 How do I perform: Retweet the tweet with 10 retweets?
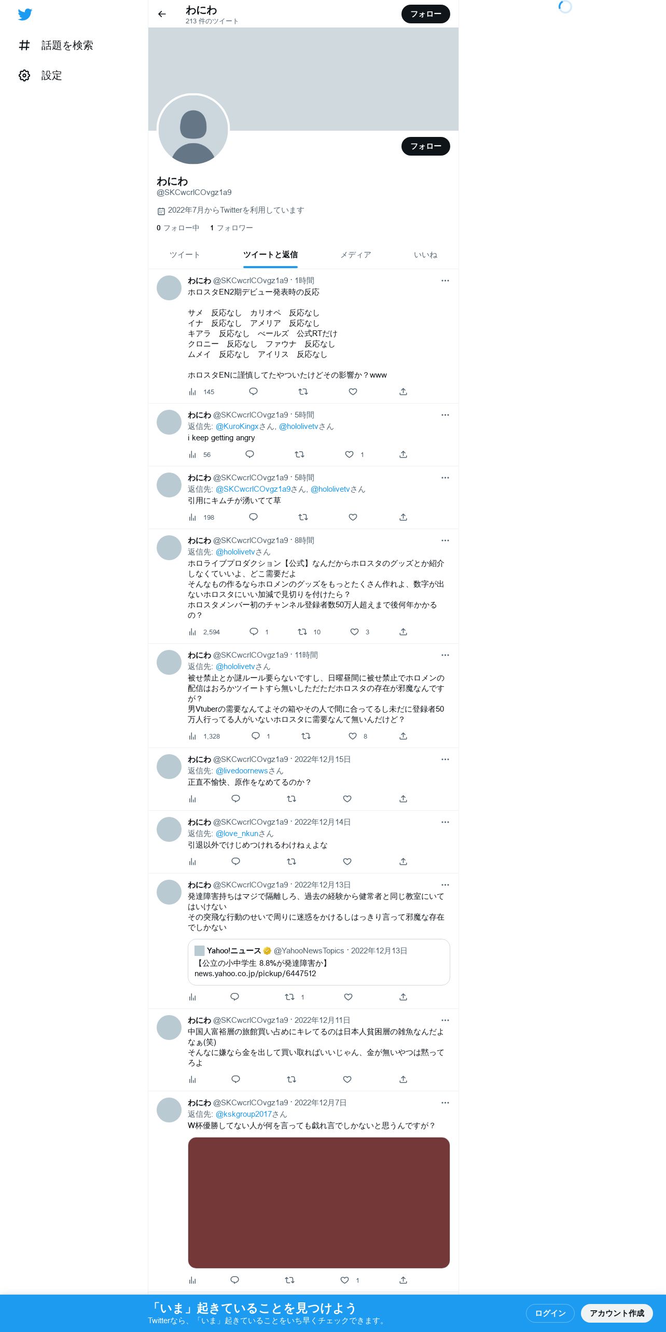tap(302, 632)
